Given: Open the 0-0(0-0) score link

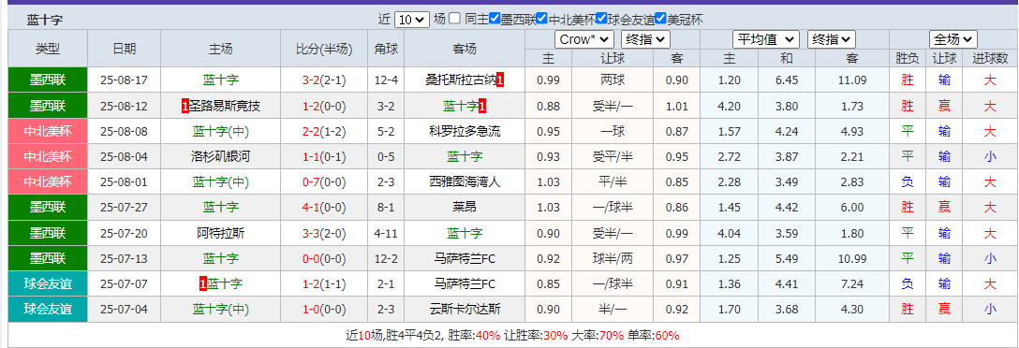Looking at the screenshot, I should point(324,258).
